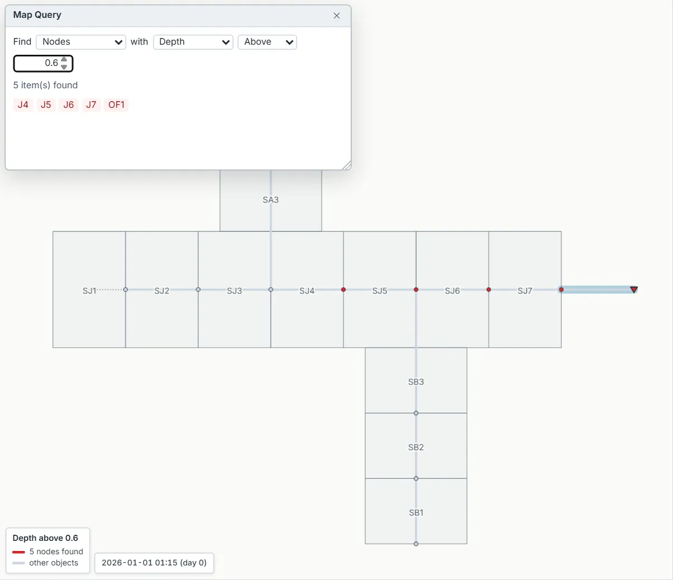This screenshot has height=580, width=673.
Task: Decrease query value with down stepper arrow
Action: click(x=64, y=67)
